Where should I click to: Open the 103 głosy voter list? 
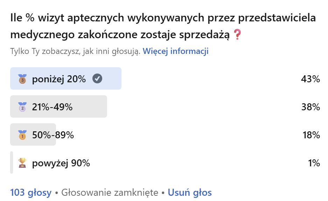pos(31,192)
